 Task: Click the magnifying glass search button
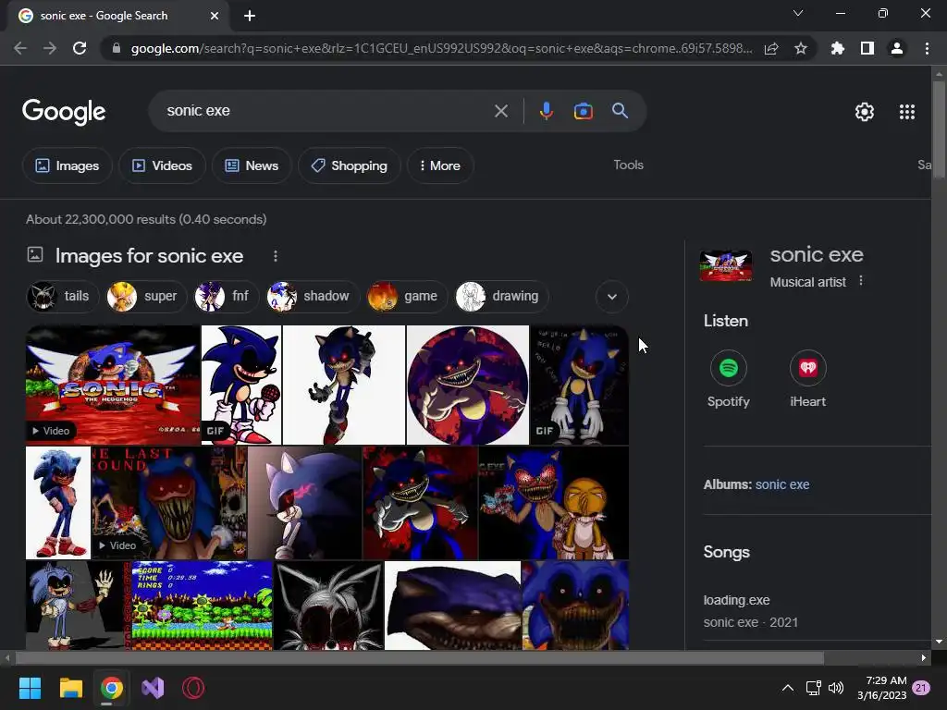click(620, 111)
